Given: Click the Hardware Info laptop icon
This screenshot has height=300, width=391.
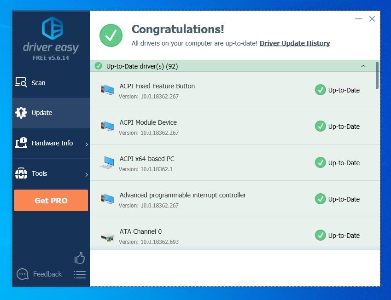Looking at the screenshot, I should [21, 143].
